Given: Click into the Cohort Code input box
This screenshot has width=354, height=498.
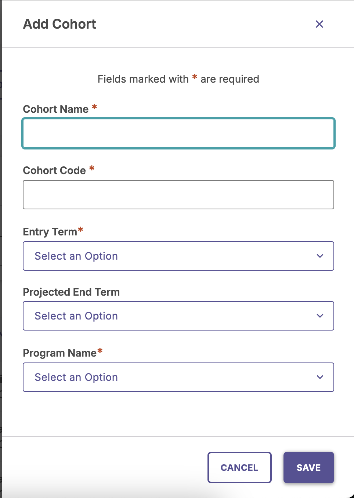Looking at the screenshot, I should click(178, 195).
